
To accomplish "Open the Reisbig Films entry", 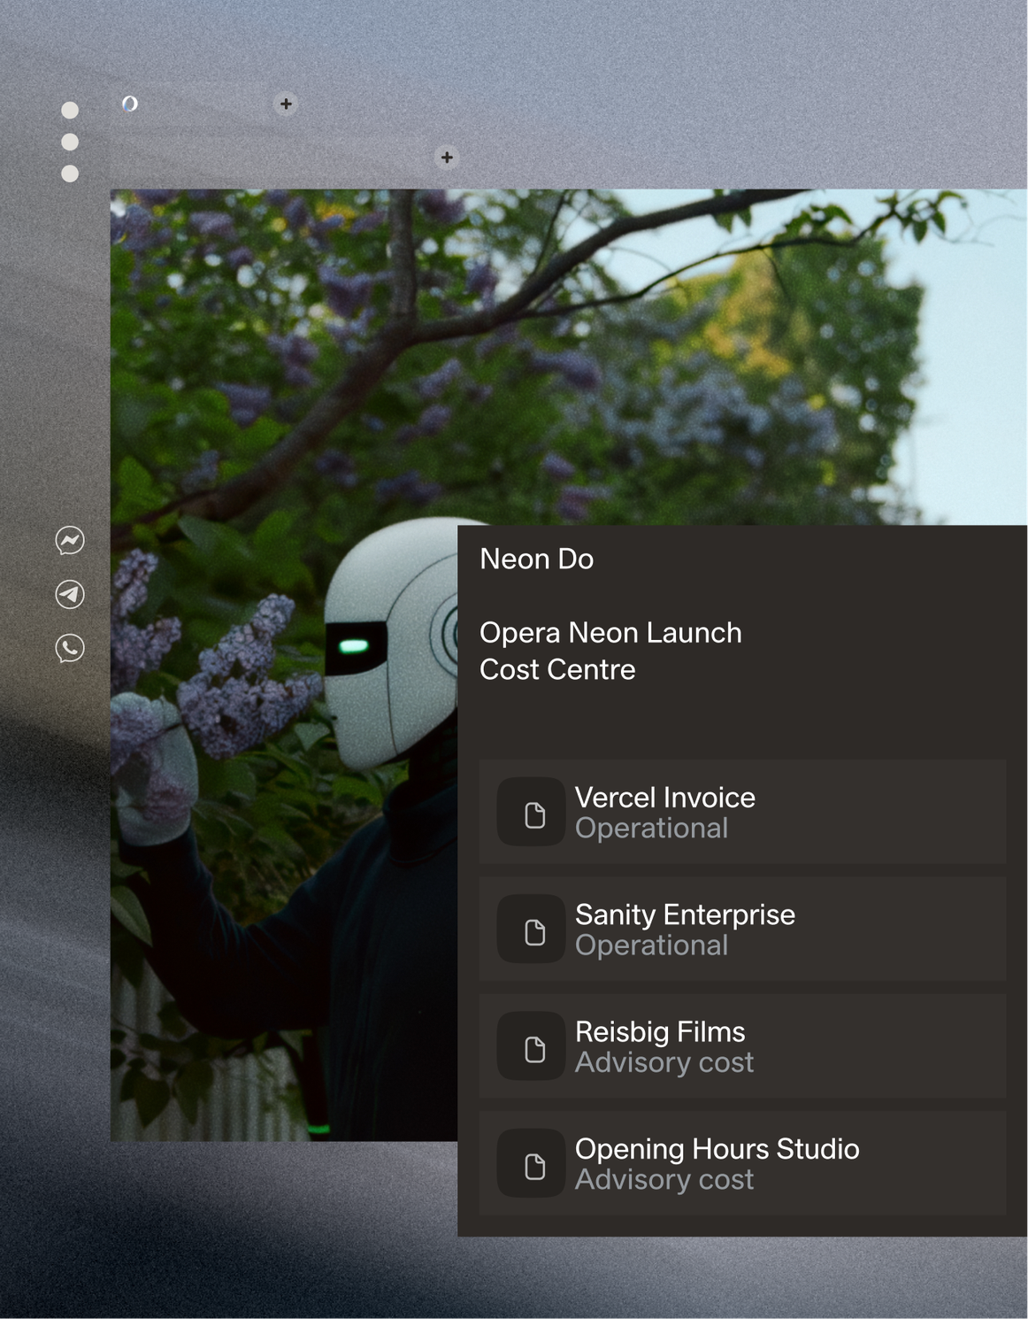I will [x=742, y=1045].
